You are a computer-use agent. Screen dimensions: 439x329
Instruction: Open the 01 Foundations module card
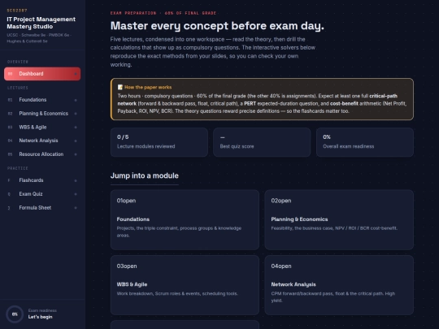point(185,220)
